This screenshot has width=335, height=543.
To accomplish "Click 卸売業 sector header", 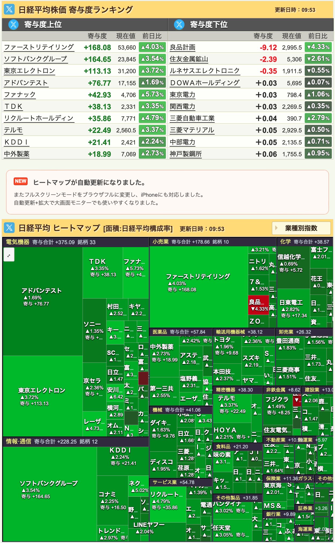I will [x=304, y=332].
